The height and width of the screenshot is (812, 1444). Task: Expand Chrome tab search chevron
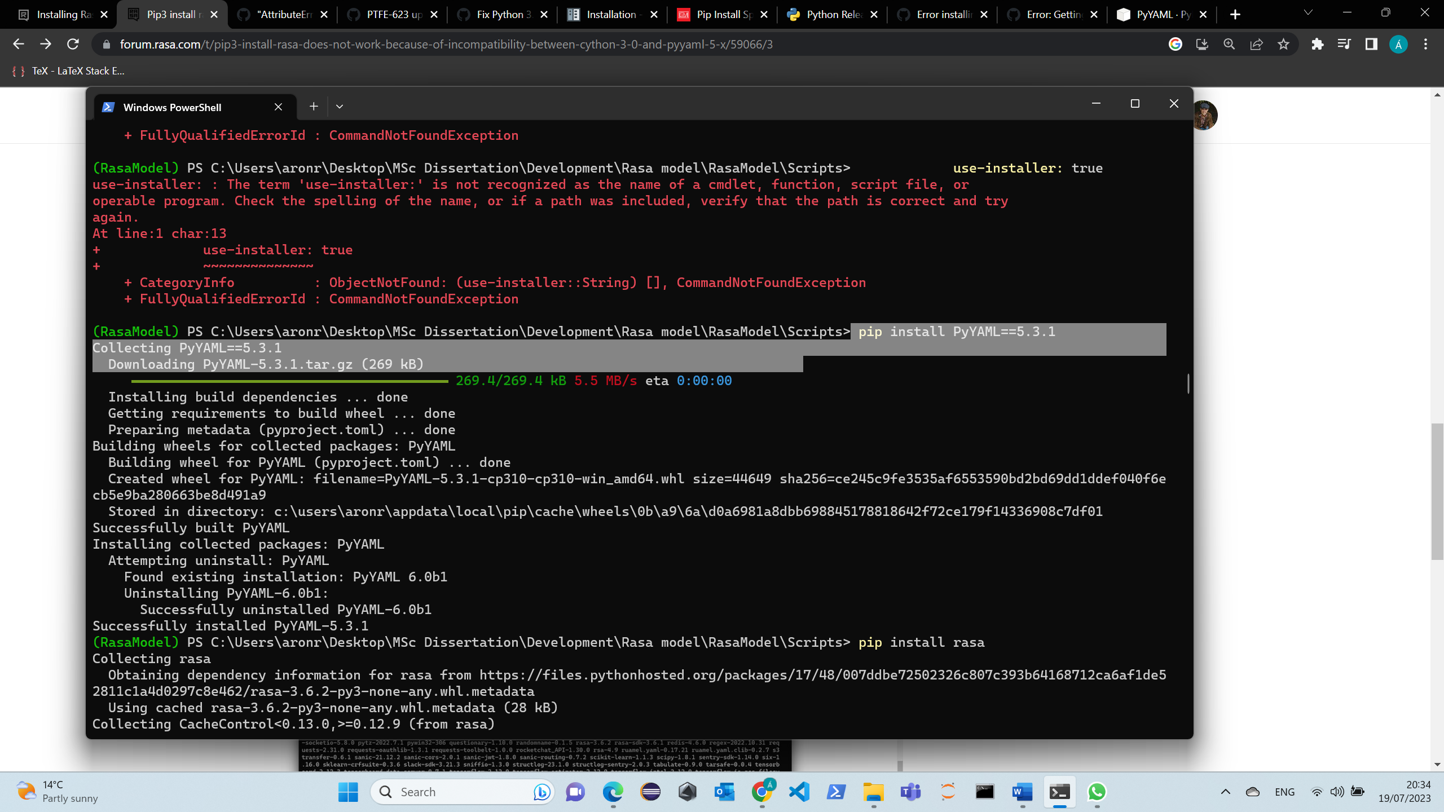(1308, 12)
